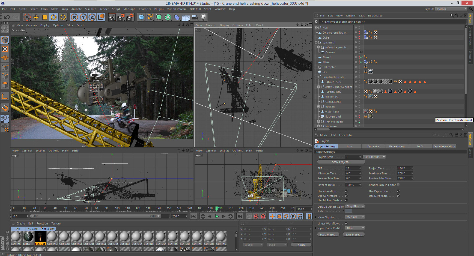Click the light bulb Light object icon
The width and height of the screenshot is (474, 256).
pos(203,17)
